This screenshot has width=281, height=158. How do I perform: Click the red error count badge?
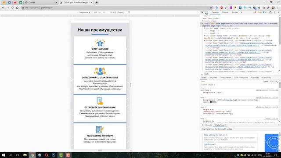tap(256, 12)
